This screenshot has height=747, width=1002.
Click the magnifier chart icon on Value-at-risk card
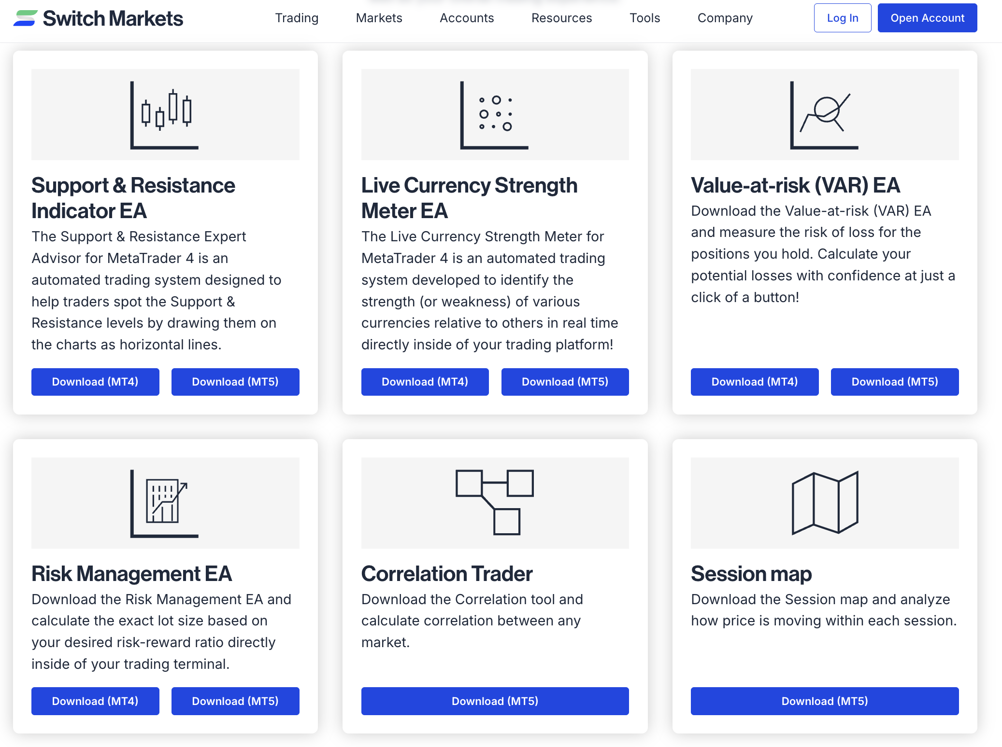[824, 114]
